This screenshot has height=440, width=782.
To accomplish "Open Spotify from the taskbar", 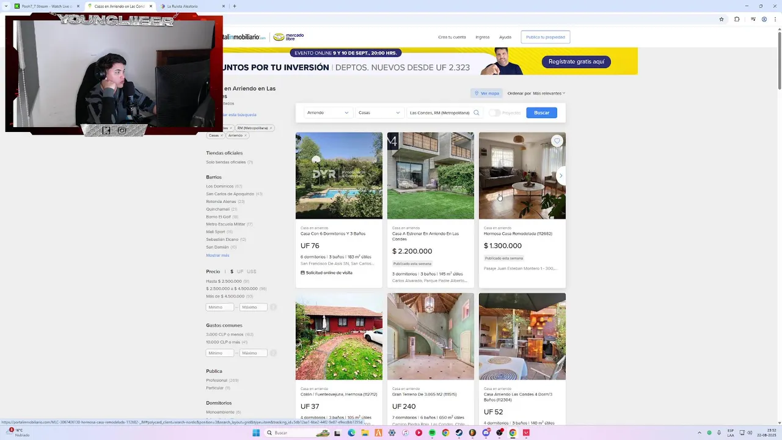I will (432, 433).
